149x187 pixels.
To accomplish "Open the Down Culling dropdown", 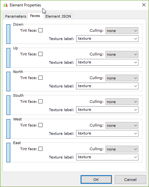I will [x=122, y=31].
